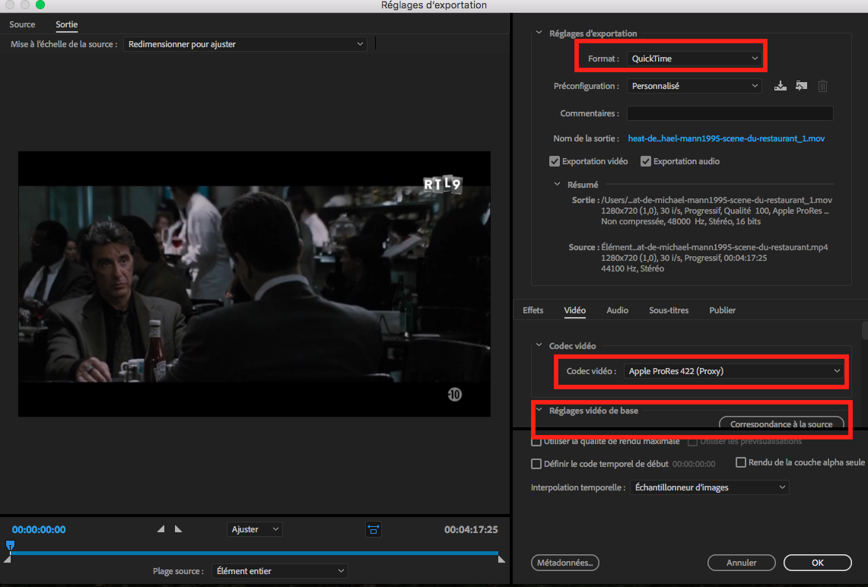Click the right out-point triangle under the timeline
The width and height of the screenshot is (868, 587).
coord(501,560)
